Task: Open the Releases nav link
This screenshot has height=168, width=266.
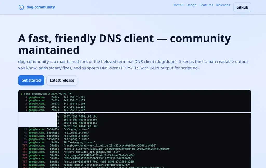Action: (223, 5)
